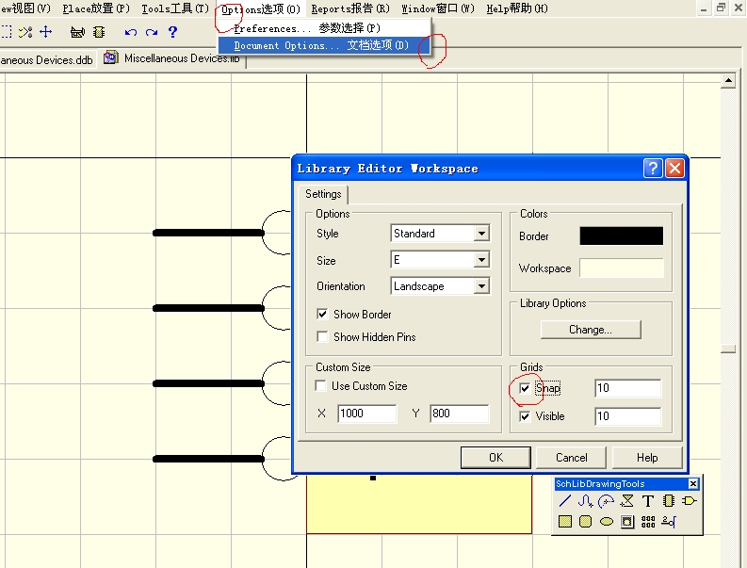The image size is (747, 568).
Task: Disable the Snap grid checkbox
Action: click(526, 388)
